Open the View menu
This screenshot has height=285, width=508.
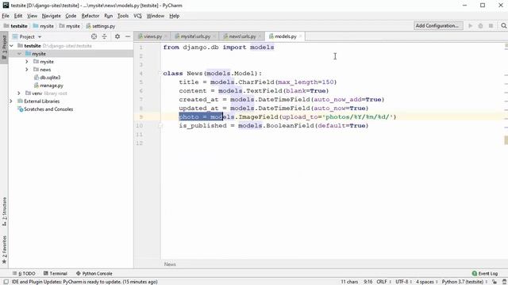coord(32,16)
